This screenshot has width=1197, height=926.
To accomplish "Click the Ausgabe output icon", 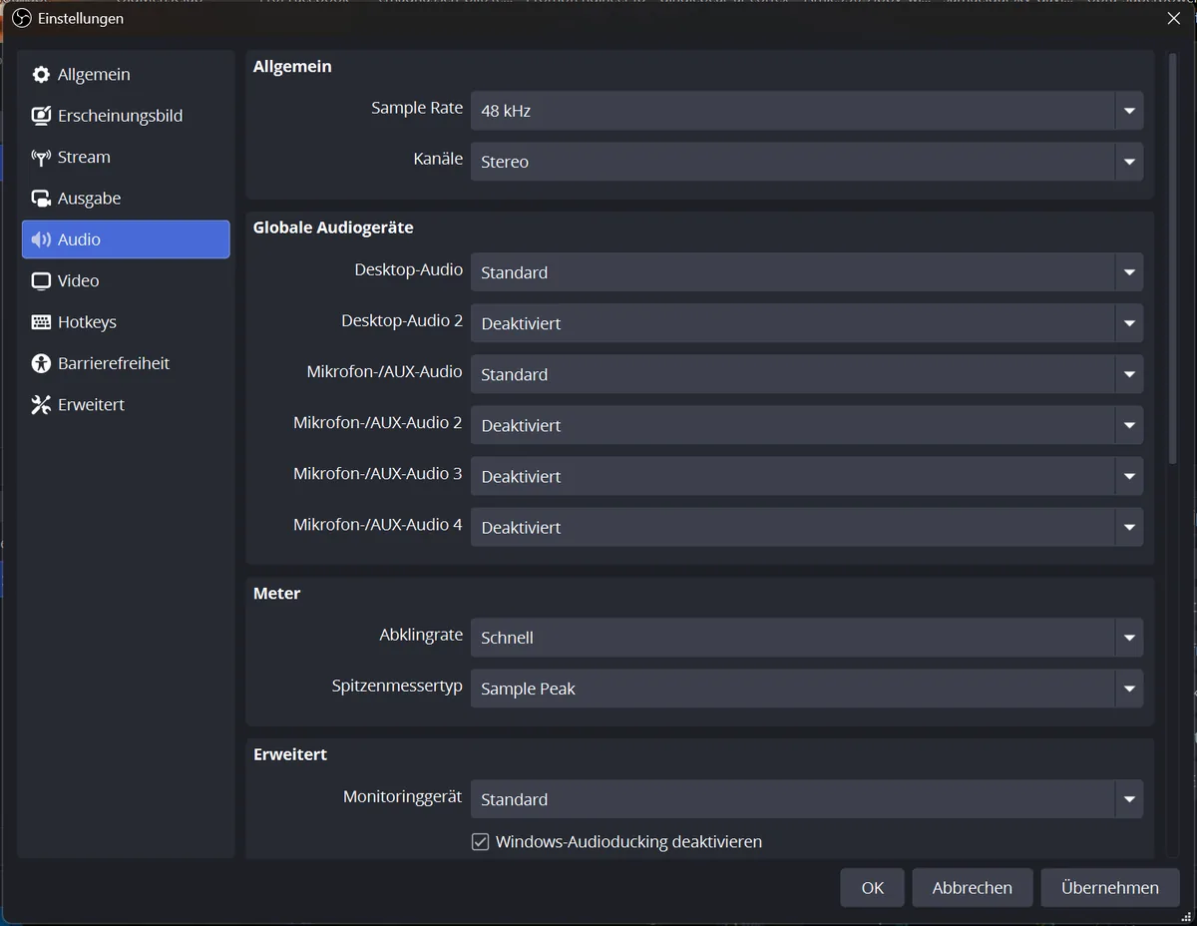I will pyautogui.click(x=41, y=199).
